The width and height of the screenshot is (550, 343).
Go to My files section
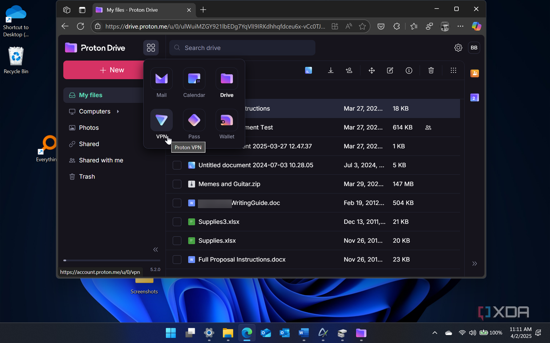pyautogui.click(x=103, y=95)
